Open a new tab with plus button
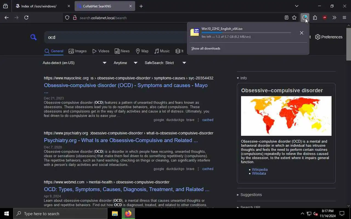Screen dimensions: 351x219 point(141,6)
